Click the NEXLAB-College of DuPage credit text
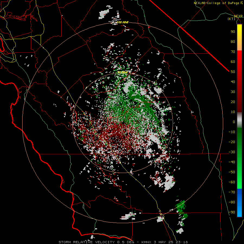 217,3
